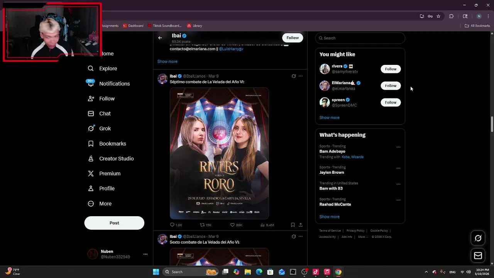Click the More circle icon in sidebar
494x278 pixels.
[91, 203]
